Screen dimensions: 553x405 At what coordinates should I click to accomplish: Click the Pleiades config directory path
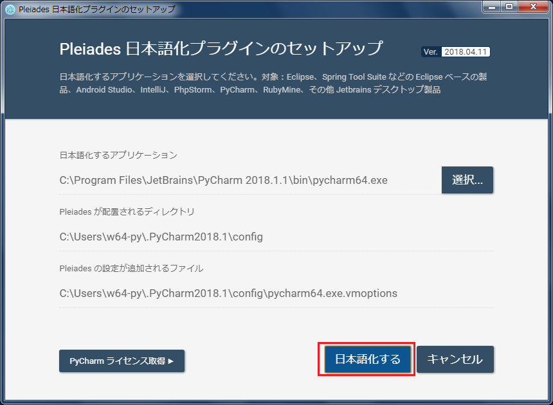(161, 237)
